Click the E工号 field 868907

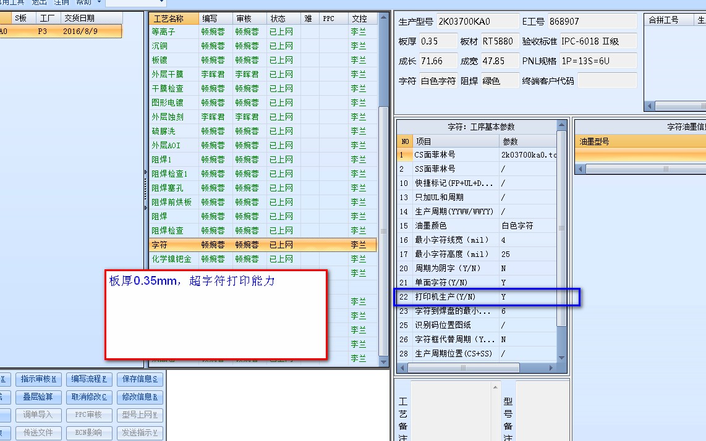[592, 21]
